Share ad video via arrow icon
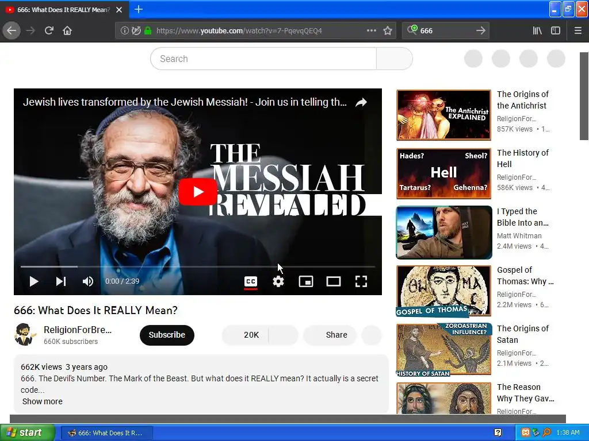Viewport: 589px width, 441px height. (x=361, y=102)
